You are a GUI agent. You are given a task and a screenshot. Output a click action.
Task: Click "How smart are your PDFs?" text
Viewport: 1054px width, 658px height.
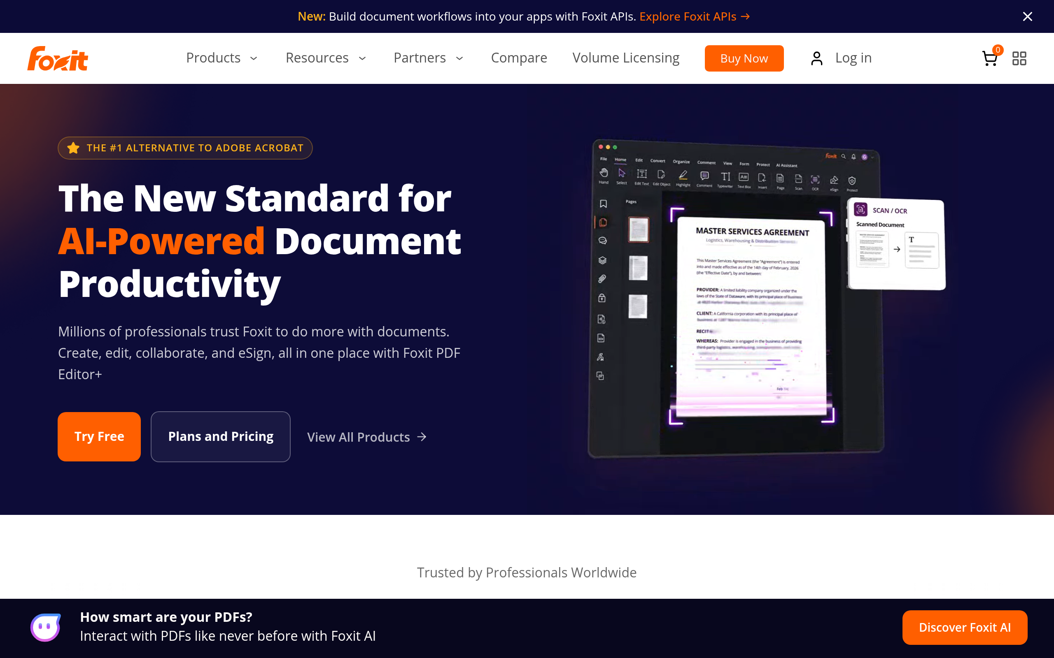pyautogui.click(x=166, y=617)
